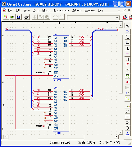132x147 pixels.
Task: Pick the Place Hierarchical Block tool
Action: [x=127, y=76]
